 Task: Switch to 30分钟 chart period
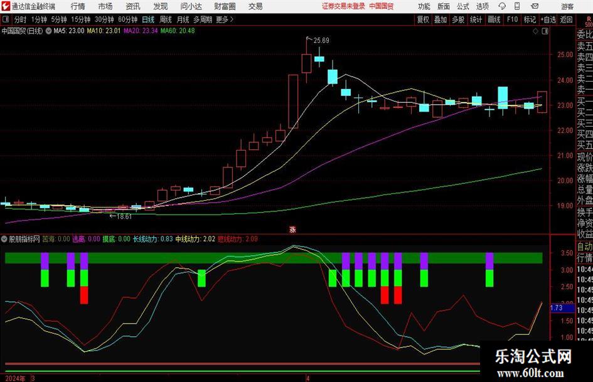(104, 19)
